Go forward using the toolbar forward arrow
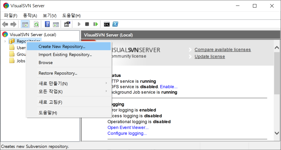The image size is (281, 150). (13, 24)
